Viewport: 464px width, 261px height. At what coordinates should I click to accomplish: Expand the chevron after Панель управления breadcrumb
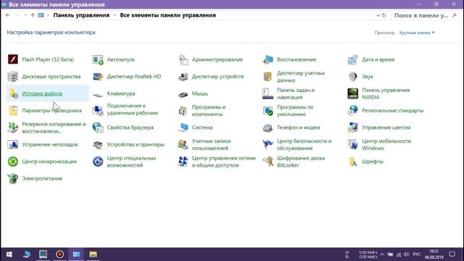tap(115, 15)
